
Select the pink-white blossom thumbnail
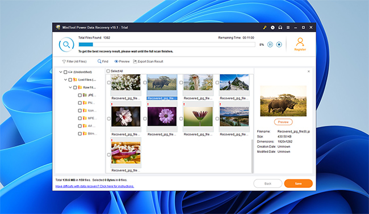coord(125,117)
